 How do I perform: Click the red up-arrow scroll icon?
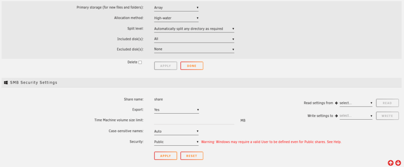coord(391,163)
